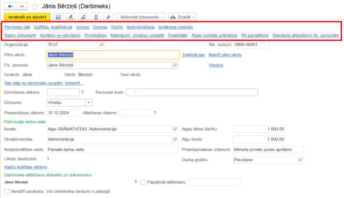Viewport: 344px width, 198px height.
Task: Expand the Noformēt dokumentu menu
Action: (141, 17)
